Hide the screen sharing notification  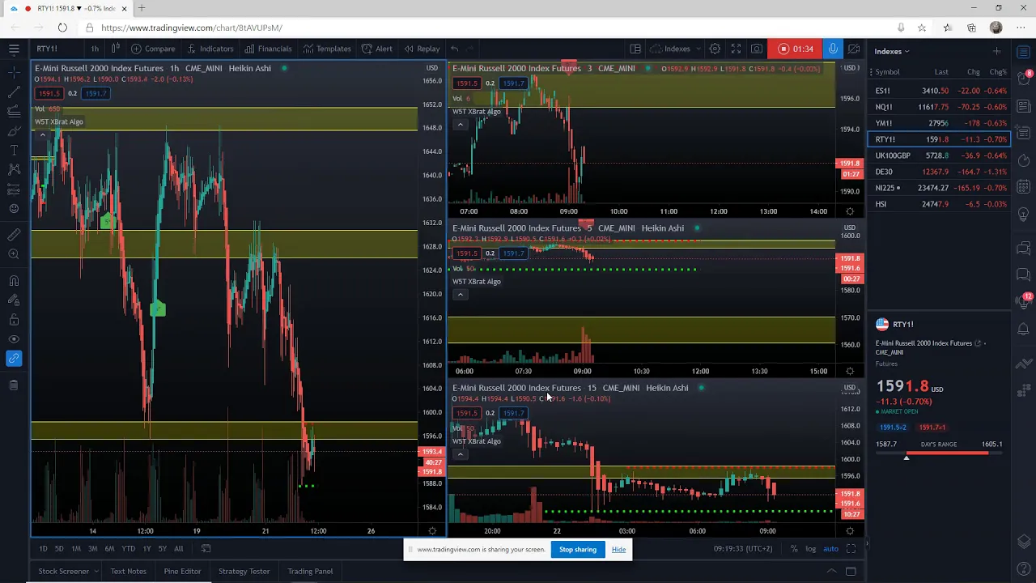(618, 550)
